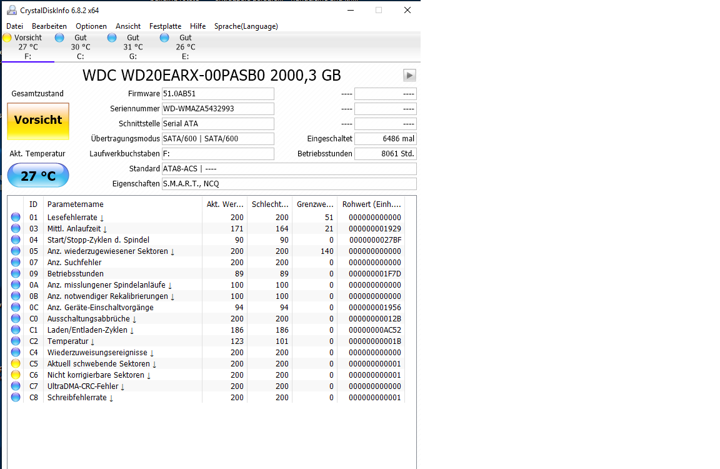Click raw value 000000001F7D
The height and width of the screenshot is (469, 720).
point(375,274)
